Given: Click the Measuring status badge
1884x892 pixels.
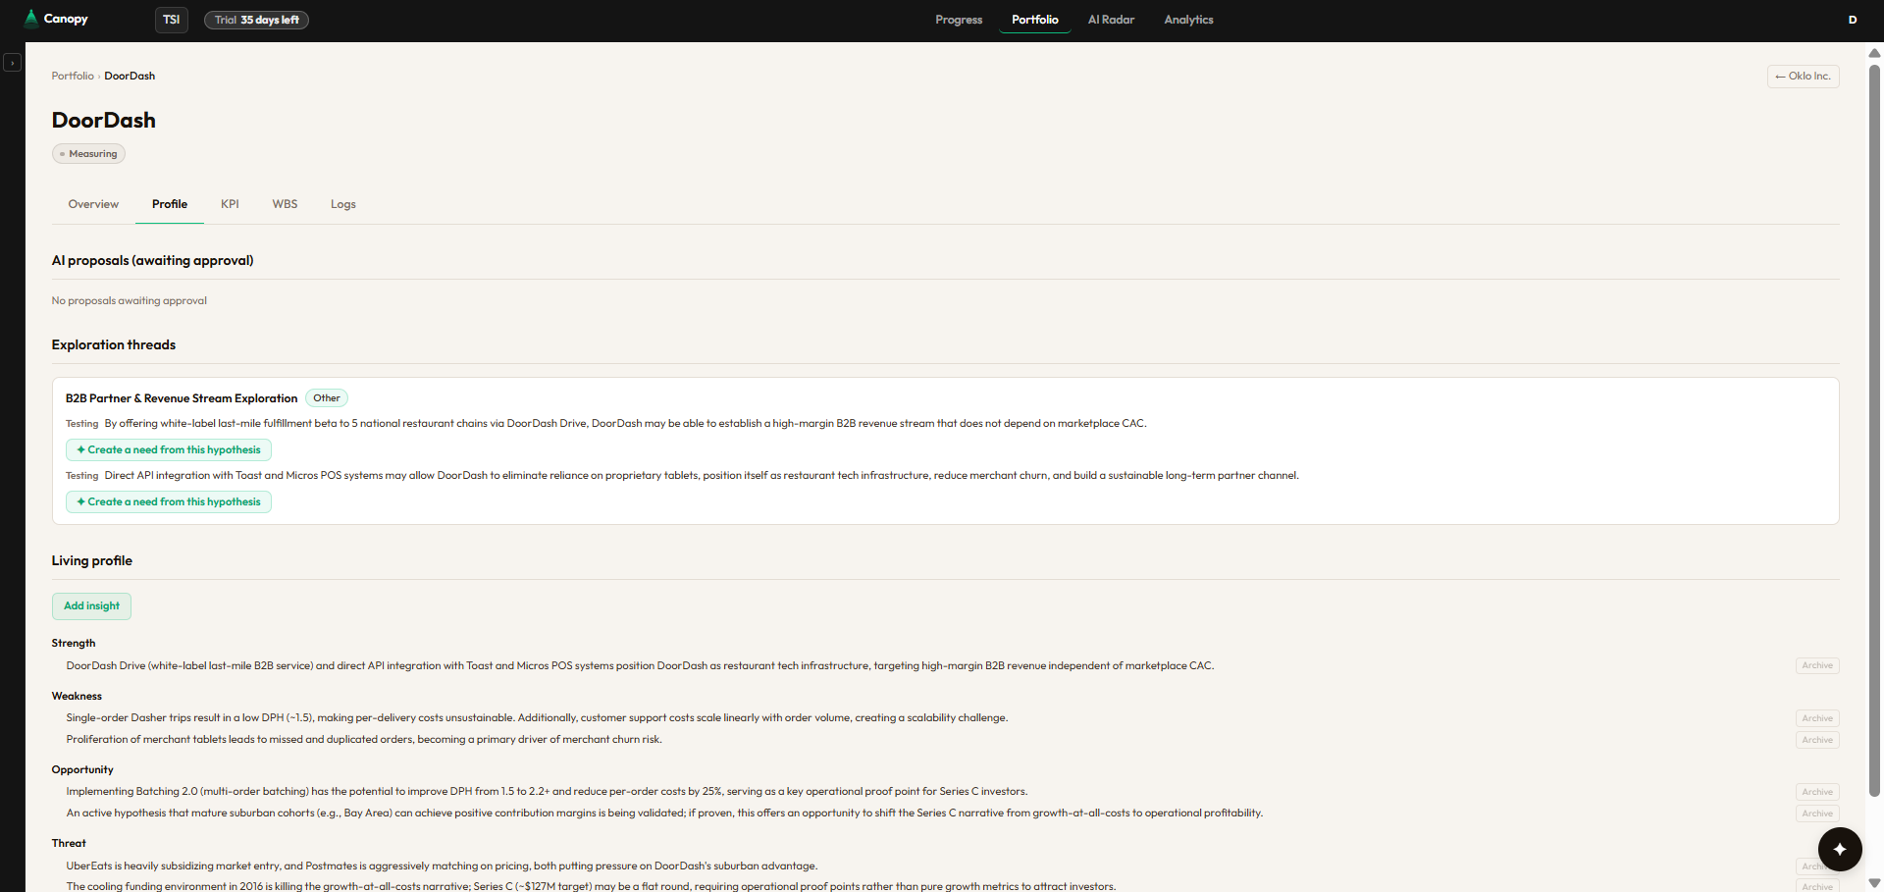Looking at the screenshot, I should pyautogui.click(x=88, y=154).
